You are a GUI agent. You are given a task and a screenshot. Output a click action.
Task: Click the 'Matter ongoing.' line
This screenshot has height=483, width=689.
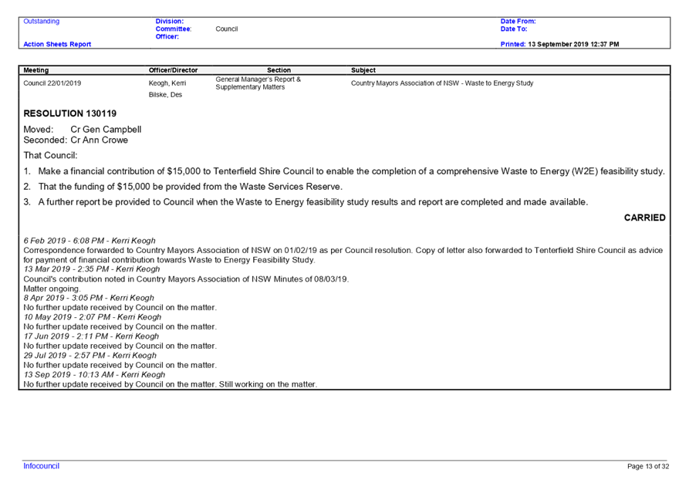(x=52, y=289)
